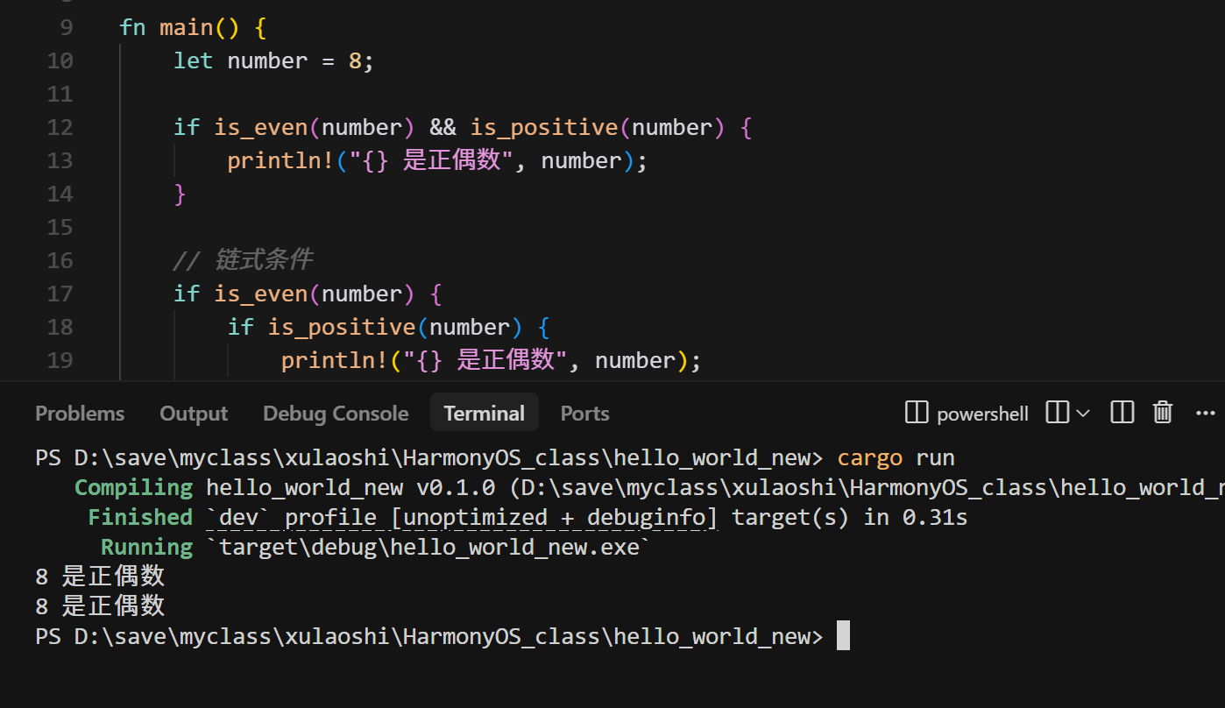Click the powershell terminal profile icon
The height and width of the screenshot is (708, 1225).
[x=917, y=412]
